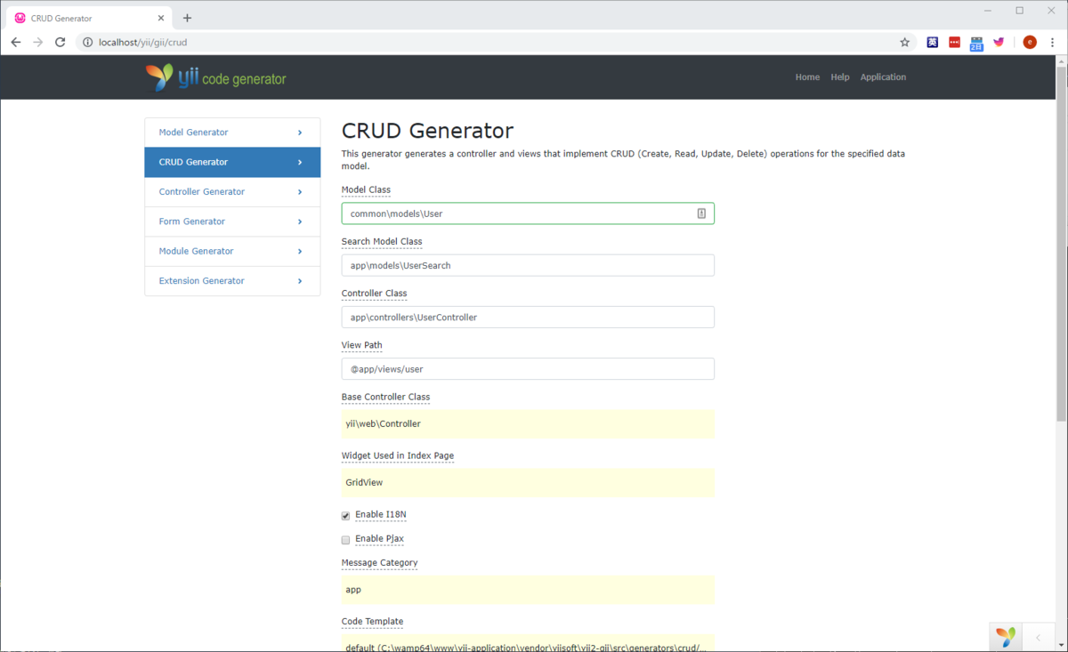The height and width of the screenshot is (652, 1068).
Task: Click chevron next to Extension Generator
Action: coord(300,281)
